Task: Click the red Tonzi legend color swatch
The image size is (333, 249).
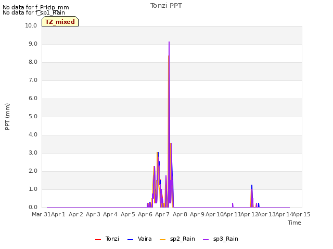Action: click(98, 240)
